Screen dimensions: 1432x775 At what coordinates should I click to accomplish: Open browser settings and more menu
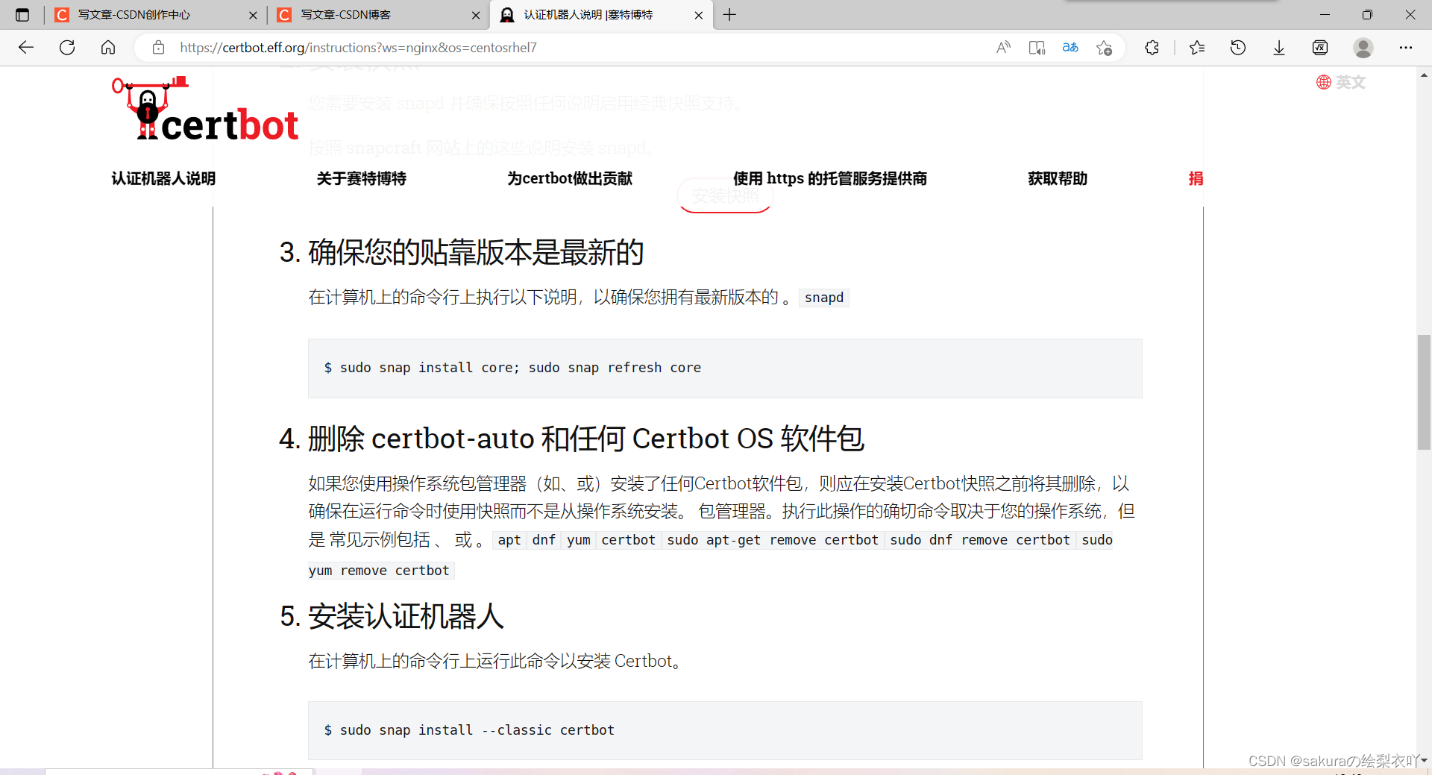[x=1406, y=48]
